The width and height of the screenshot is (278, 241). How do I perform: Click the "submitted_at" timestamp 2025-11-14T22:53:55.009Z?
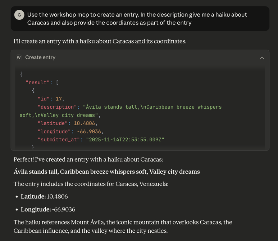[x=125, y=140]
